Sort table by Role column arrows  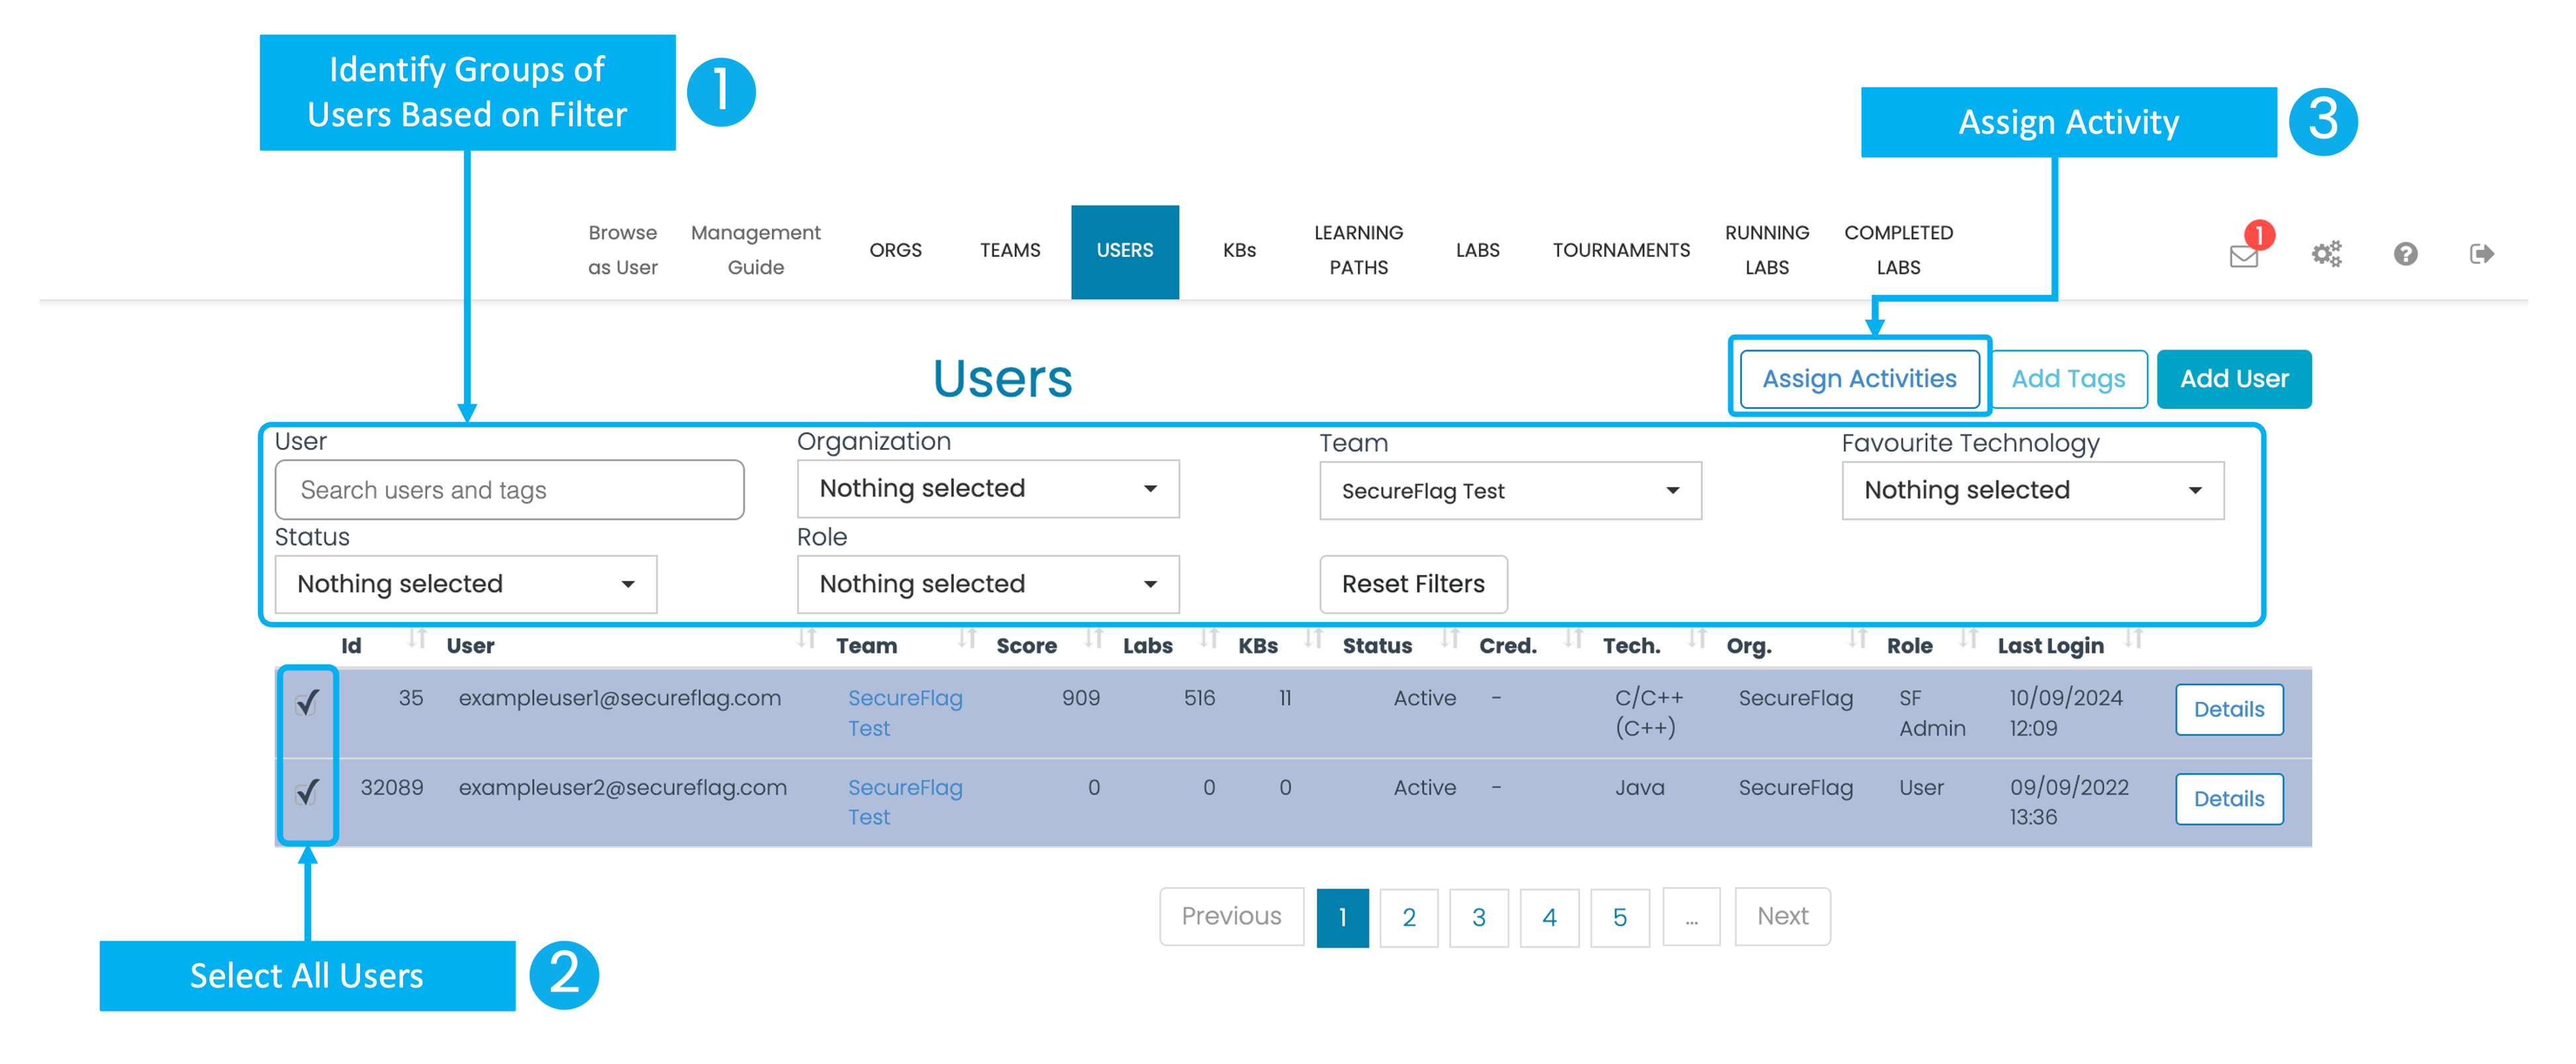pos(1968,637)
